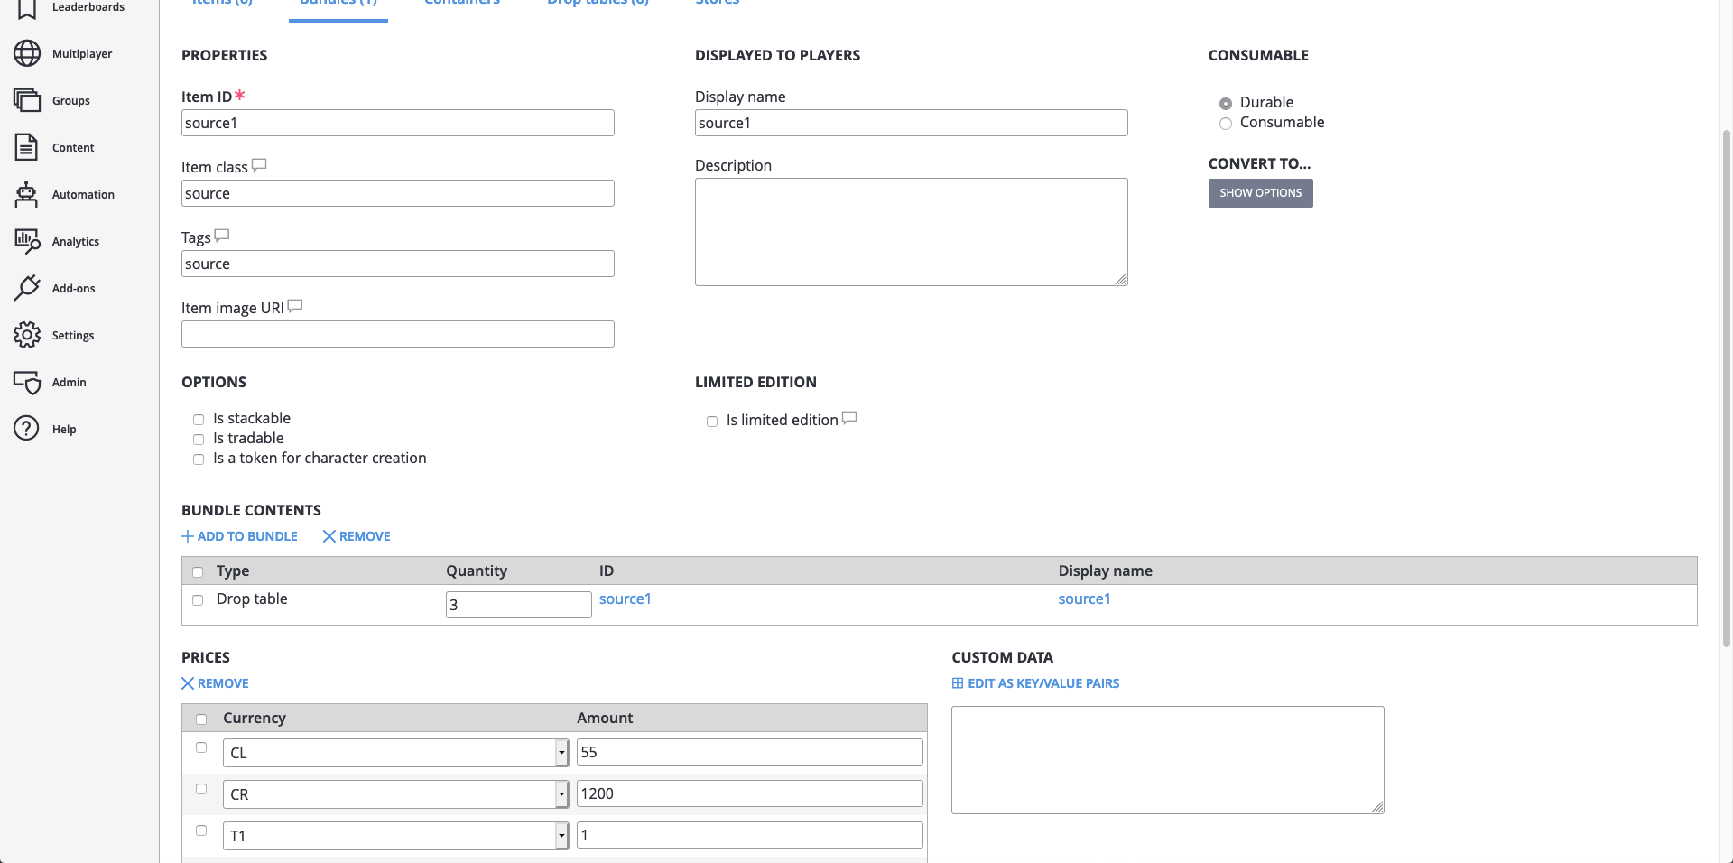Click the SHOW OPTIONS button
The height and width of the screenshot is (863, 1733).
(1260, 193)
